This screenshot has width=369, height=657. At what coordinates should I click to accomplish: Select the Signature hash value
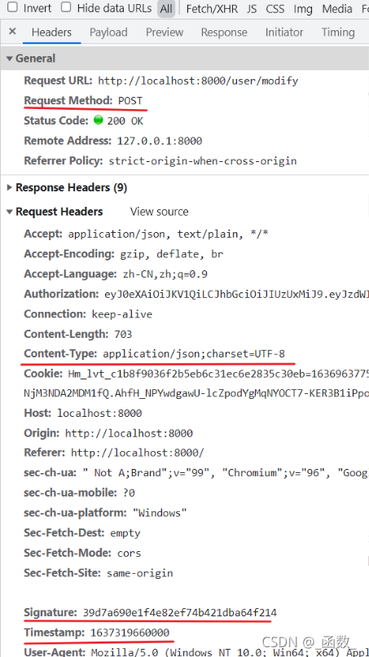coord(180,612)
